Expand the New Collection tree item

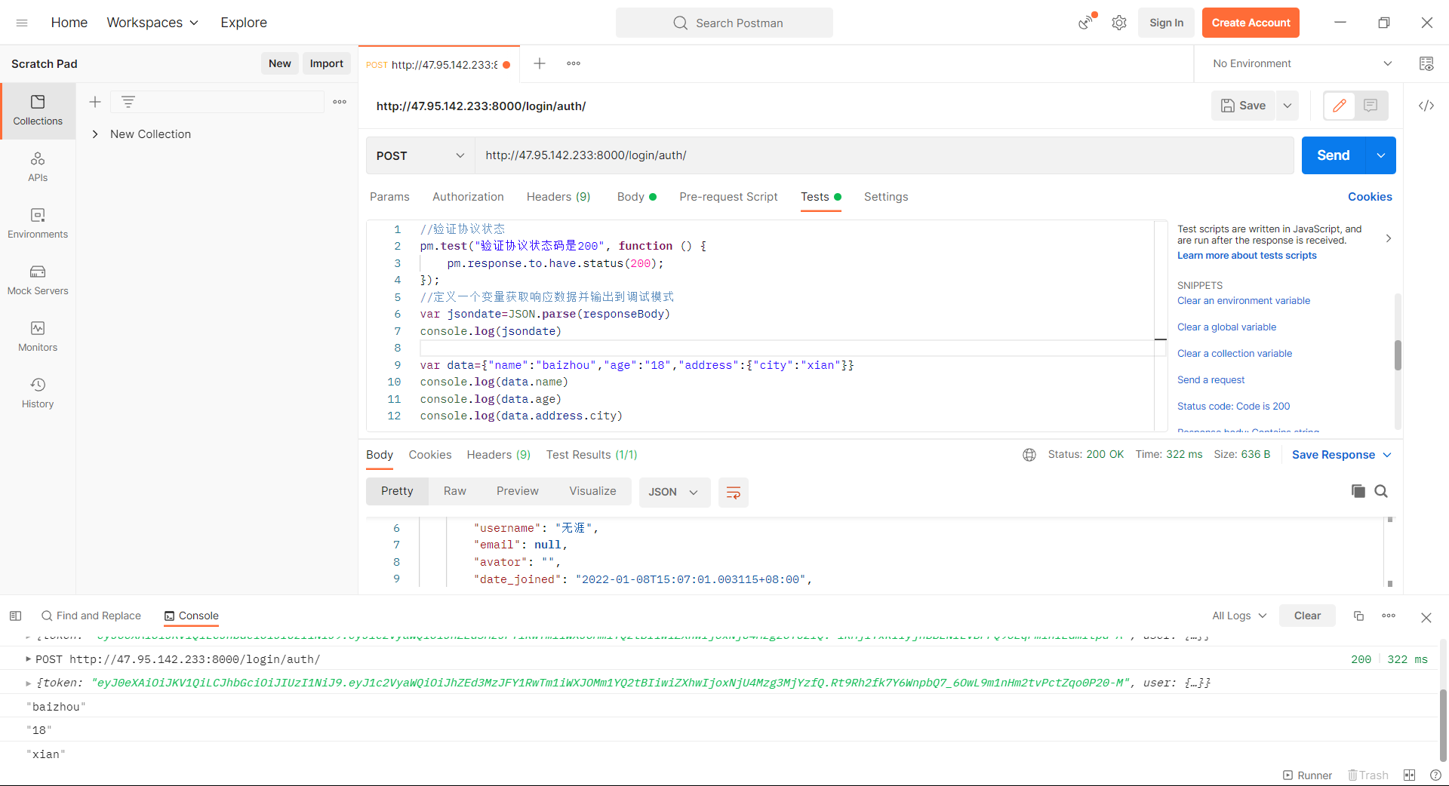[x=95, y=134]
